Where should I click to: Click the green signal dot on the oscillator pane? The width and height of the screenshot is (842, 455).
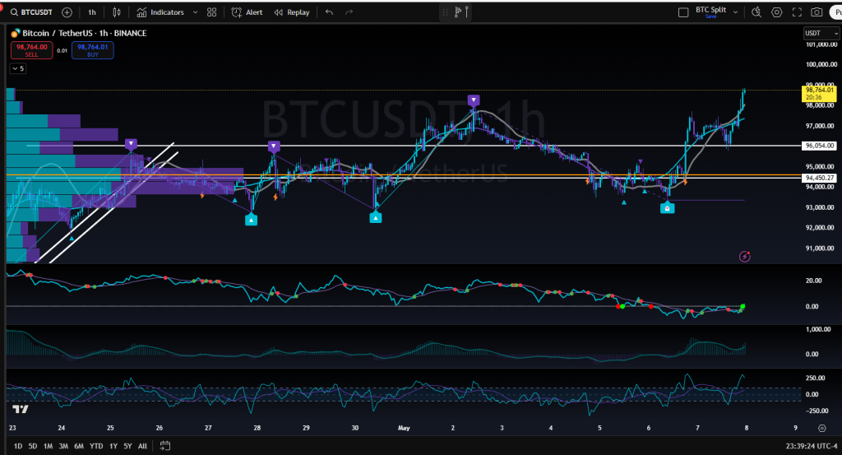tap(743, 307)
